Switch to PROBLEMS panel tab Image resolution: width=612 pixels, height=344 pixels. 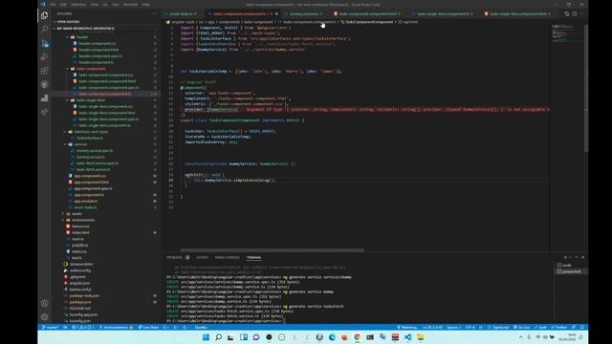[x=174, y=257]
